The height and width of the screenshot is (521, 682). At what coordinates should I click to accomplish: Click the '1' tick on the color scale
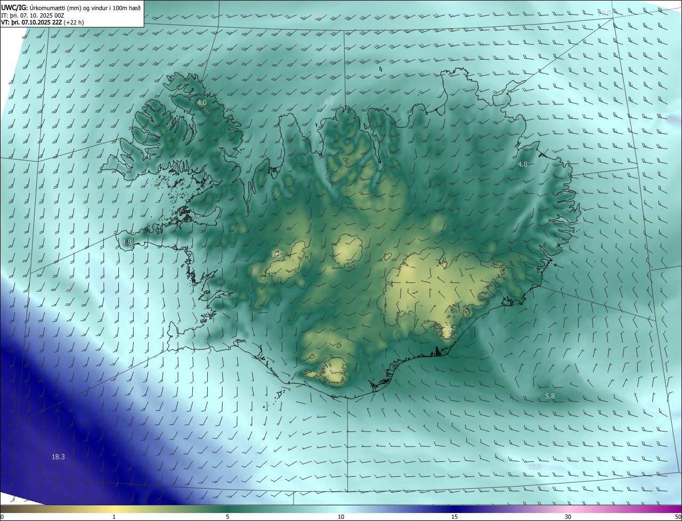click(114, 517)
